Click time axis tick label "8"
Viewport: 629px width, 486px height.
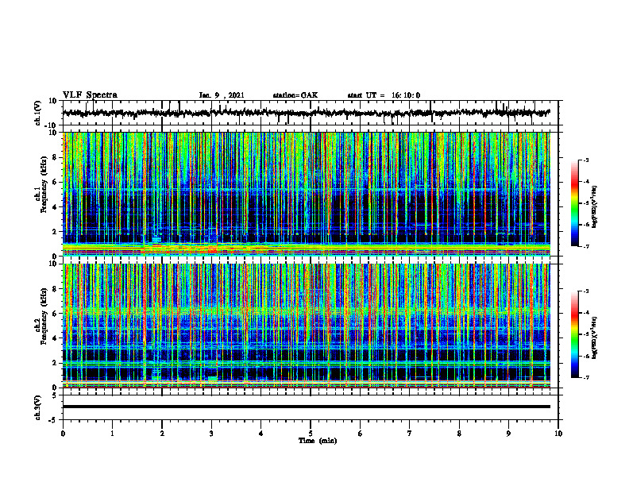[459, 434]
